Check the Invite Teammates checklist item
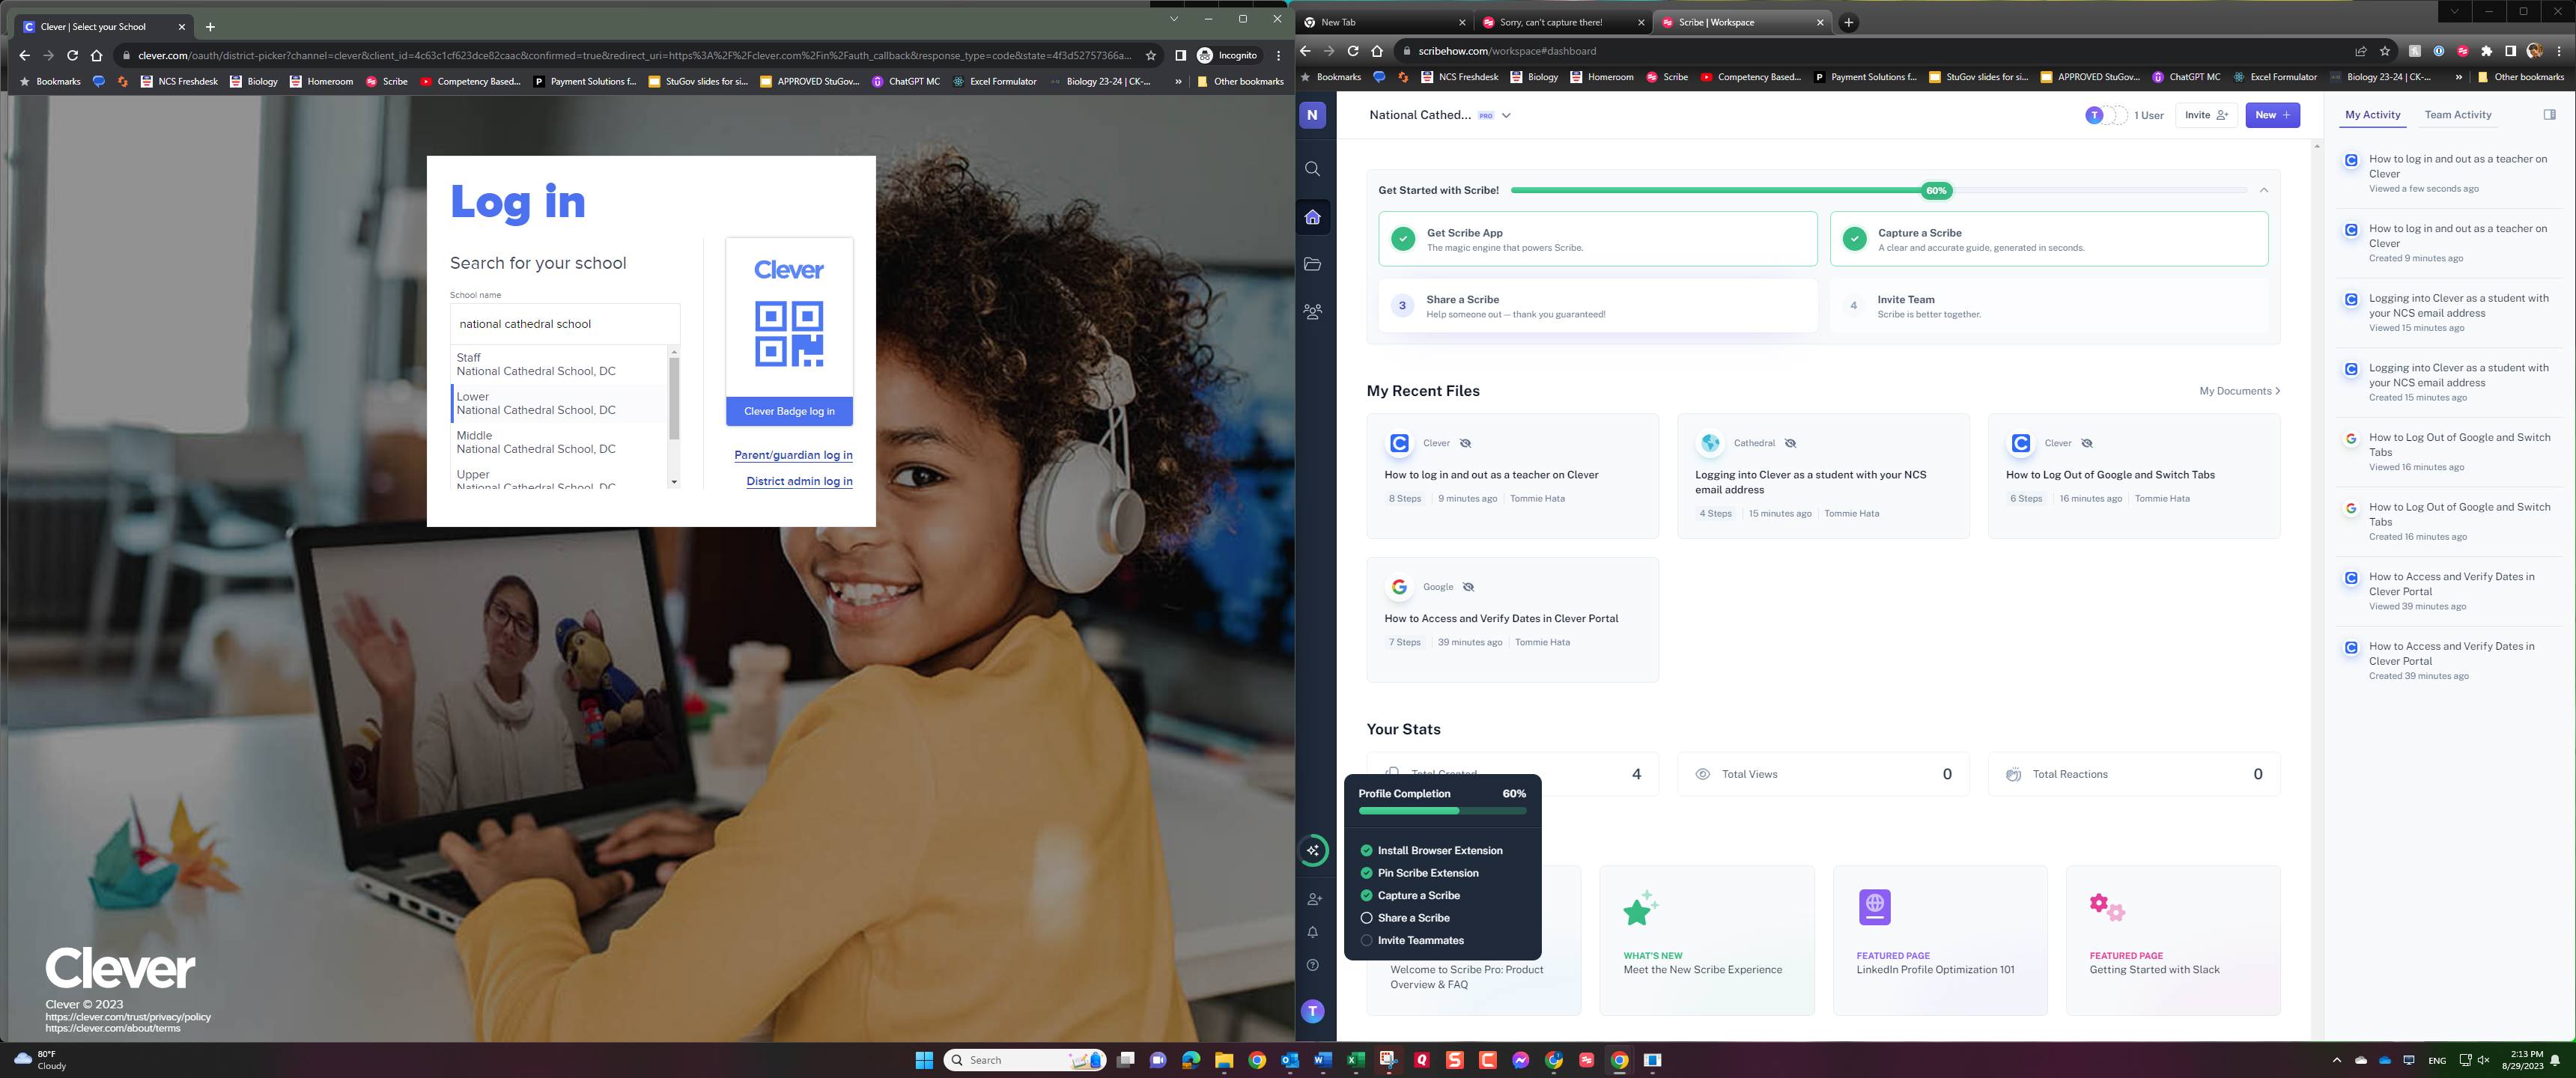Viewport: 2576px width, 1078px height. 1366,941
